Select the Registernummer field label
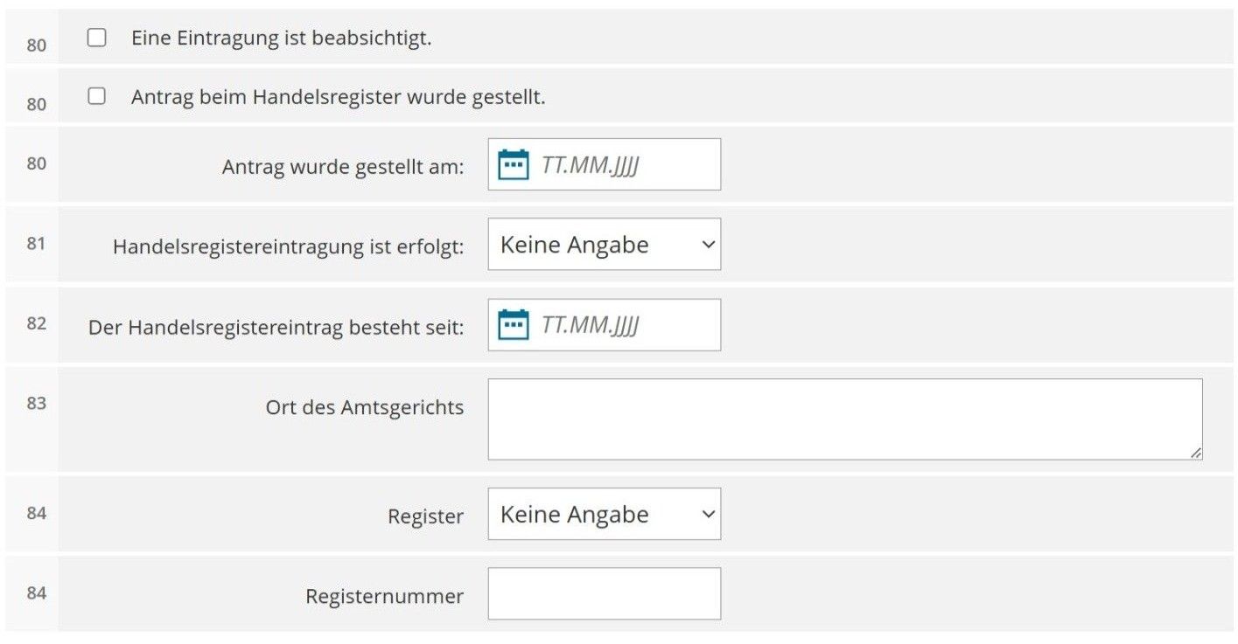The image size is (1238, 644). (x=384, y=596)
